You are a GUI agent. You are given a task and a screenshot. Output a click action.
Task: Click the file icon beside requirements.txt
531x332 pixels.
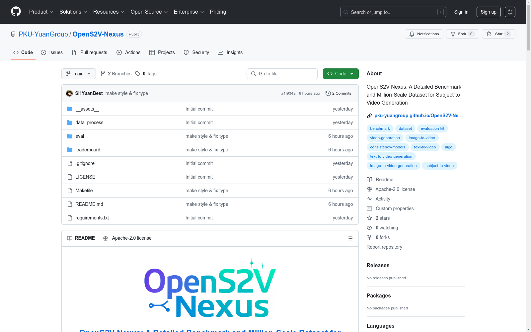tap(70, 218)
